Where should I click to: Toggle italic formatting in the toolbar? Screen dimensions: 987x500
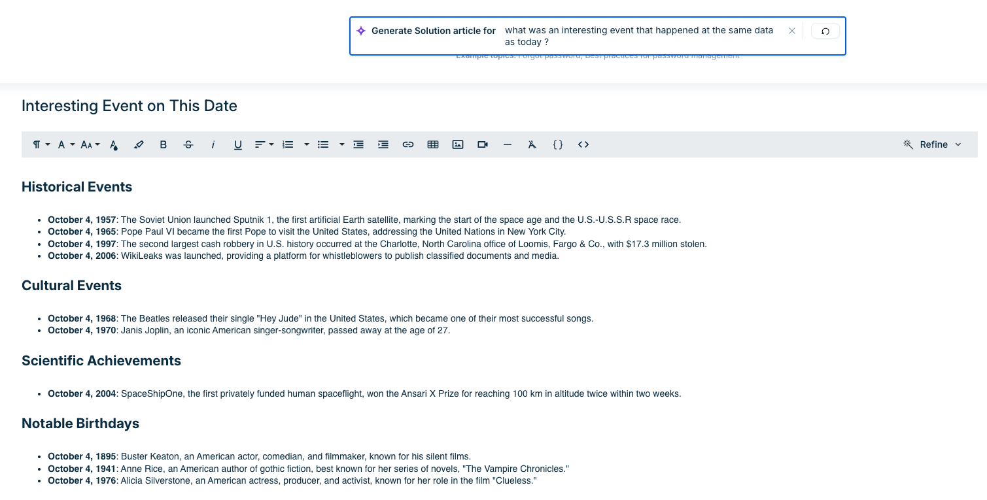[x=213, y=144]
